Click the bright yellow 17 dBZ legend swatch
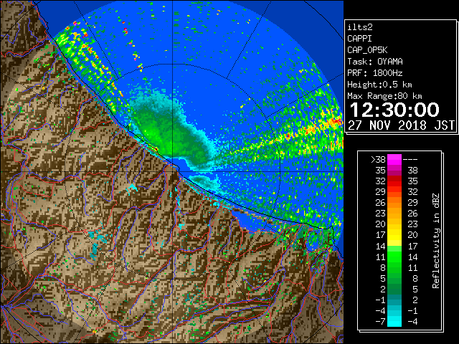The width and height of the screenshot is (459, 344). click(394, 235)
